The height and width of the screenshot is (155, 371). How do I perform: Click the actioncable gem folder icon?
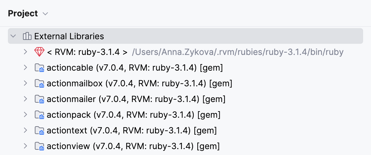pyautogui.click(x=39, y=68)
